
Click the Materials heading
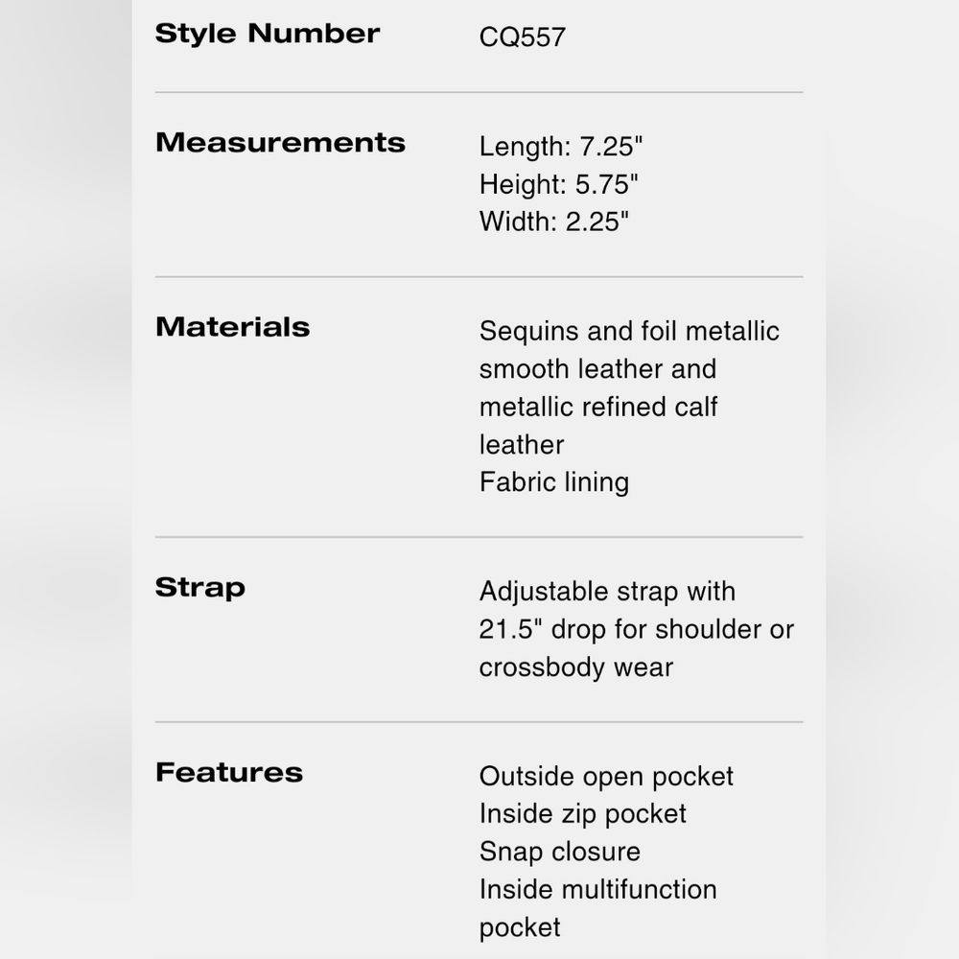pos(232,327)
